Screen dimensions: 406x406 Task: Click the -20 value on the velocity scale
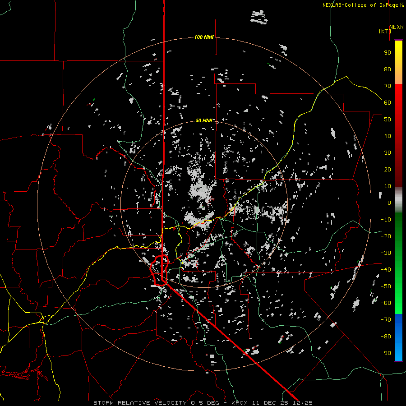click(x=386, y=236)
